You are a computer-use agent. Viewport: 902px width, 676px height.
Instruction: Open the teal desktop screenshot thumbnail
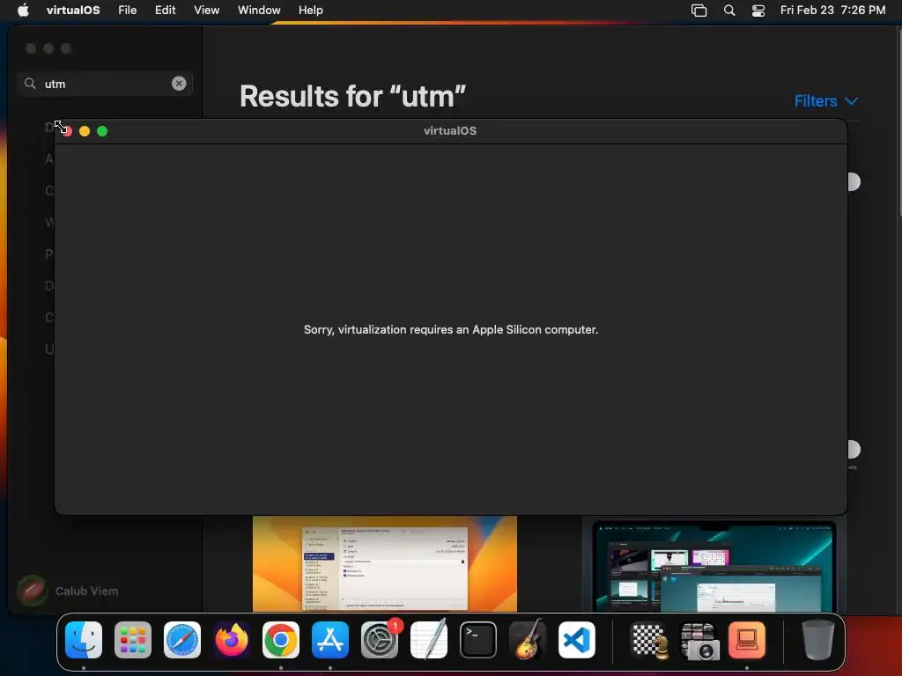713,566
